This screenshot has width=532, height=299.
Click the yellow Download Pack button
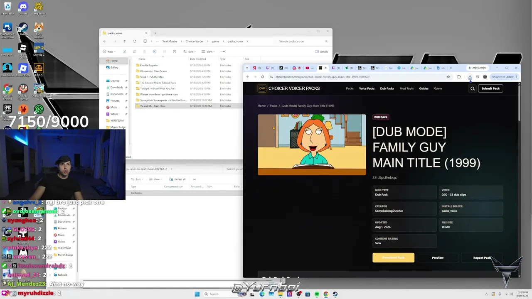click(393, 257)
